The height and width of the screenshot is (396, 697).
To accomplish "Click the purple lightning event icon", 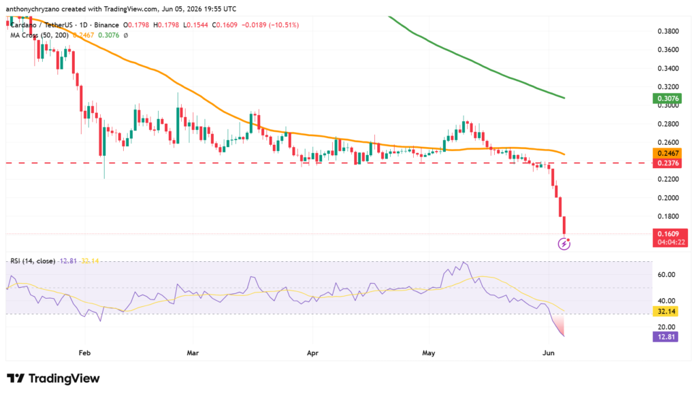I will point(564,244).
